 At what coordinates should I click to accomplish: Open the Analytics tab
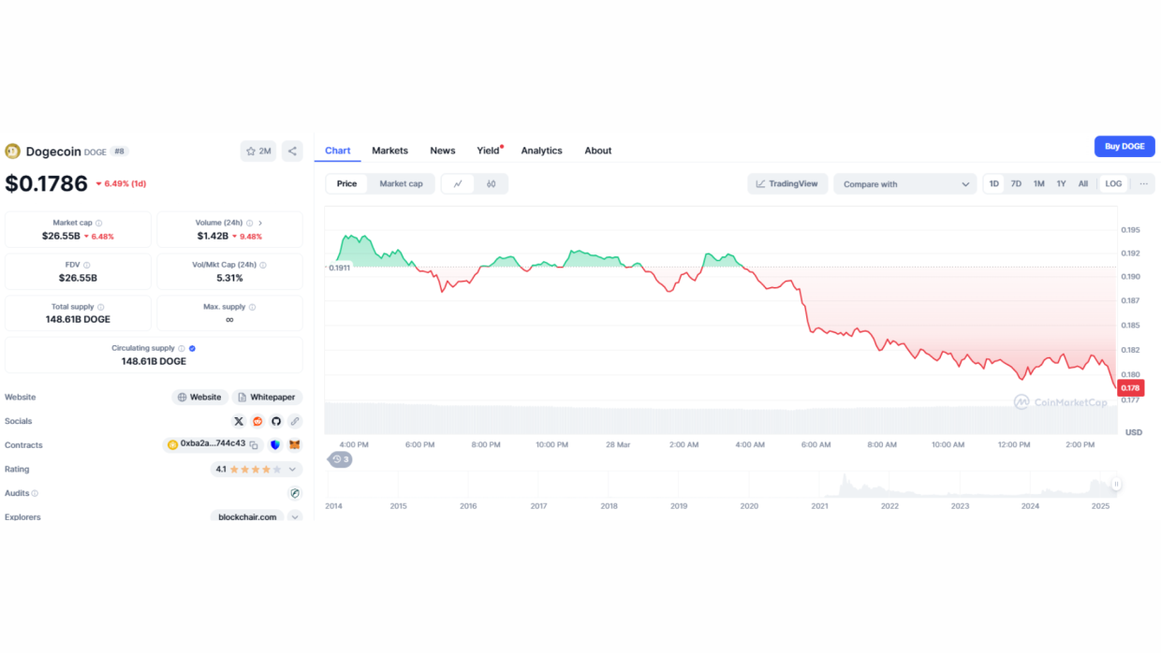click(541, 151)
